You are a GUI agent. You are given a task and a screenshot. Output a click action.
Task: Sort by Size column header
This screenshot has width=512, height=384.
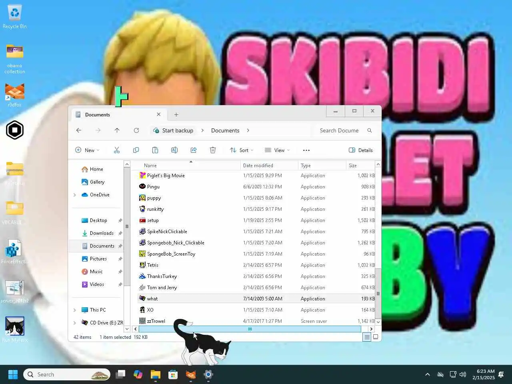360,165
